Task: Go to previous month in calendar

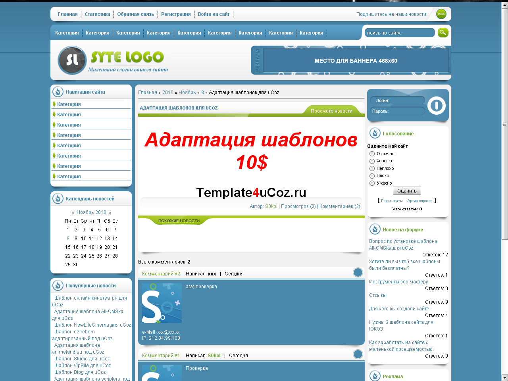Action: click(73, 213)
